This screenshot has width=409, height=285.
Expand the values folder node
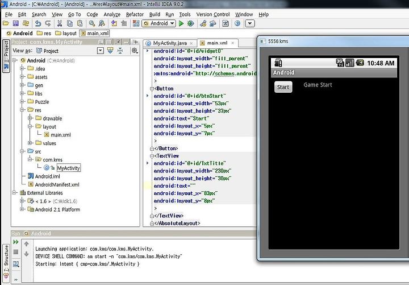(x=30, y=143)
